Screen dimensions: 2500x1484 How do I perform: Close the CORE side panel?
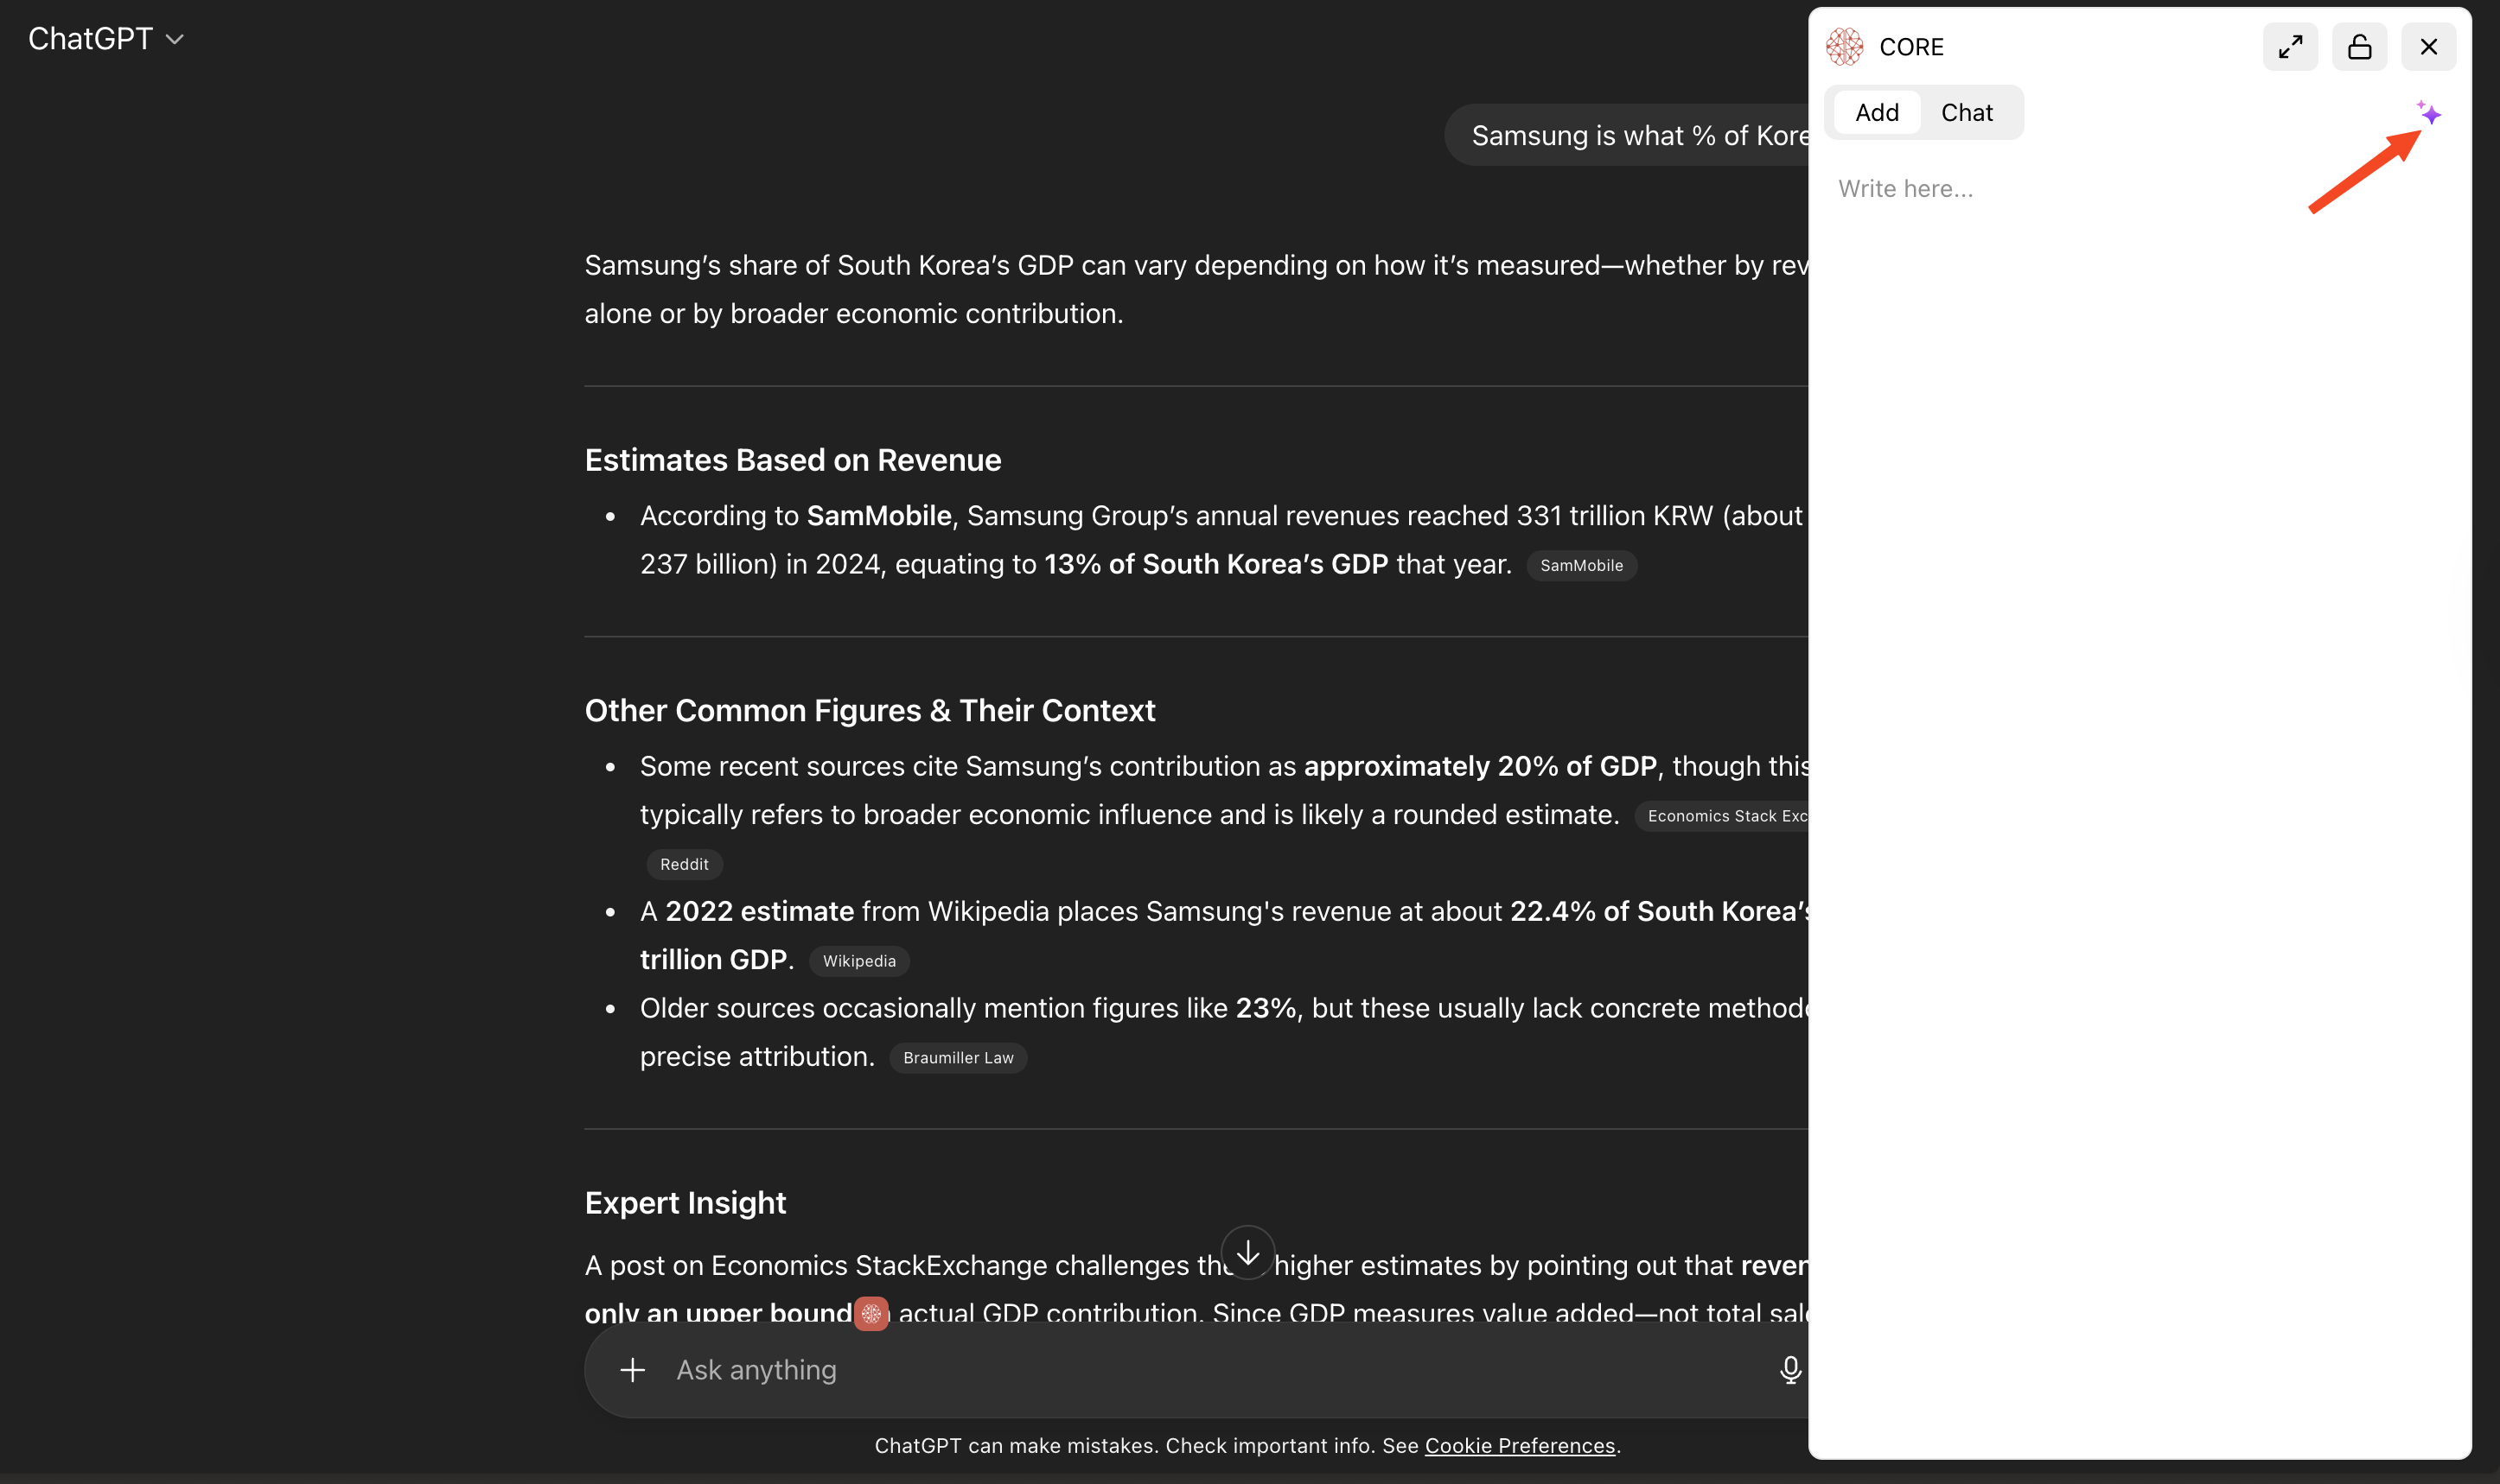pyautogui.click(x=2428, y=47)
